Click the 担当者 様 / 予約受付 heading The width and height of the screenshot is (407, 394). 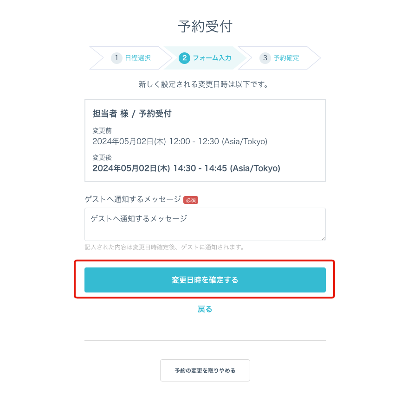pos(132,114)
